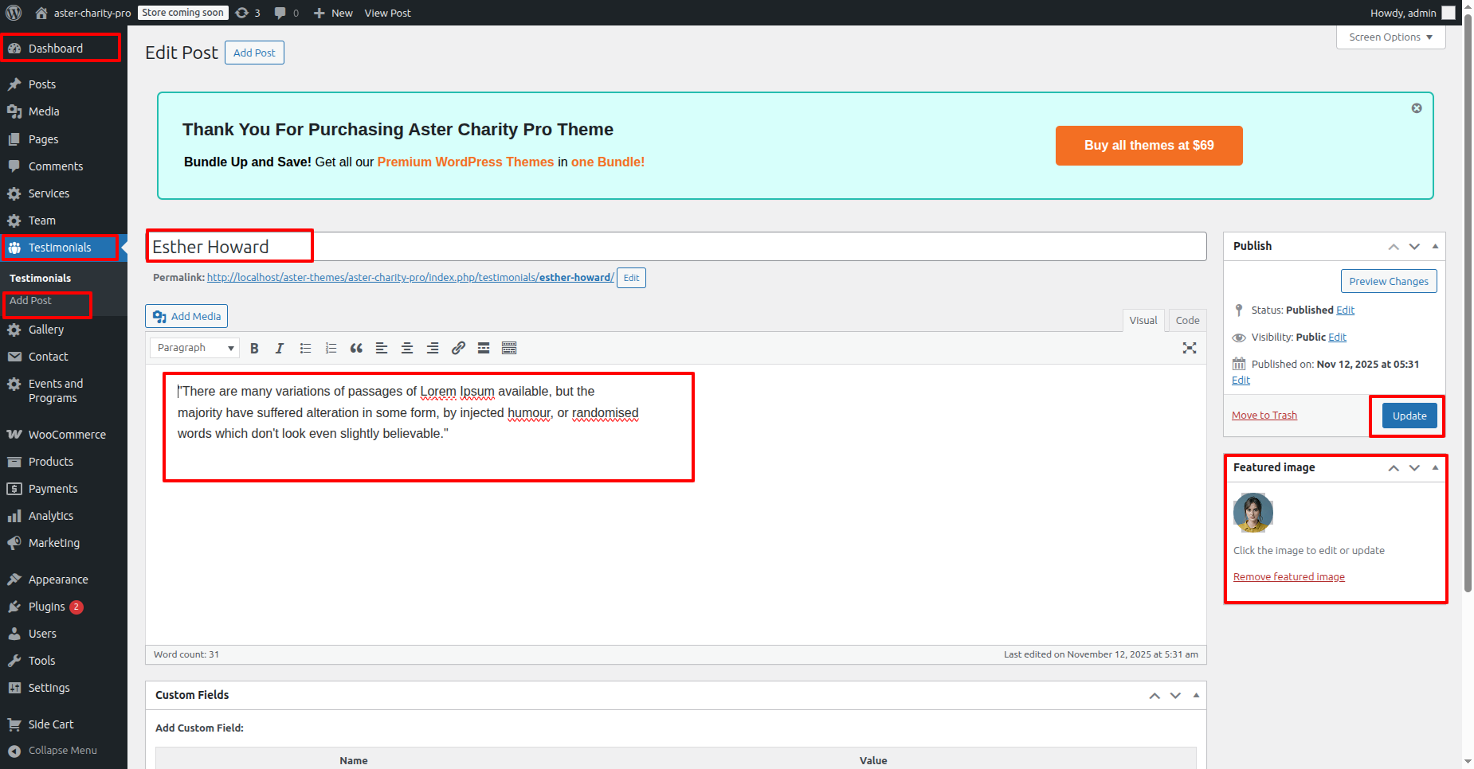Toggle the Publish panel collapse arrow

coord(1435,246)
